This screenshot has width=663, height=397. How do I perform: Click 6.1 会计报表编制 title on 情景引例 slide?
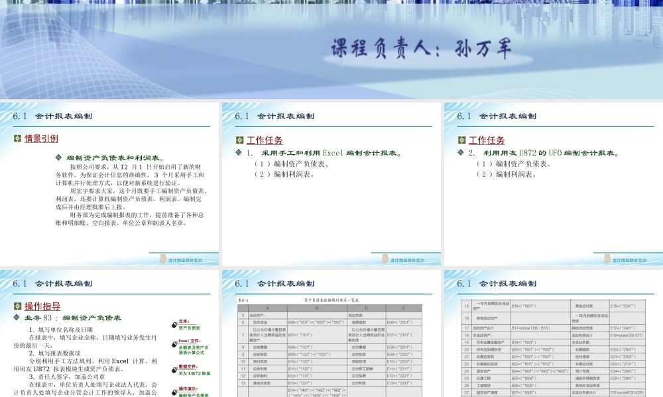[x=52, y=116]
